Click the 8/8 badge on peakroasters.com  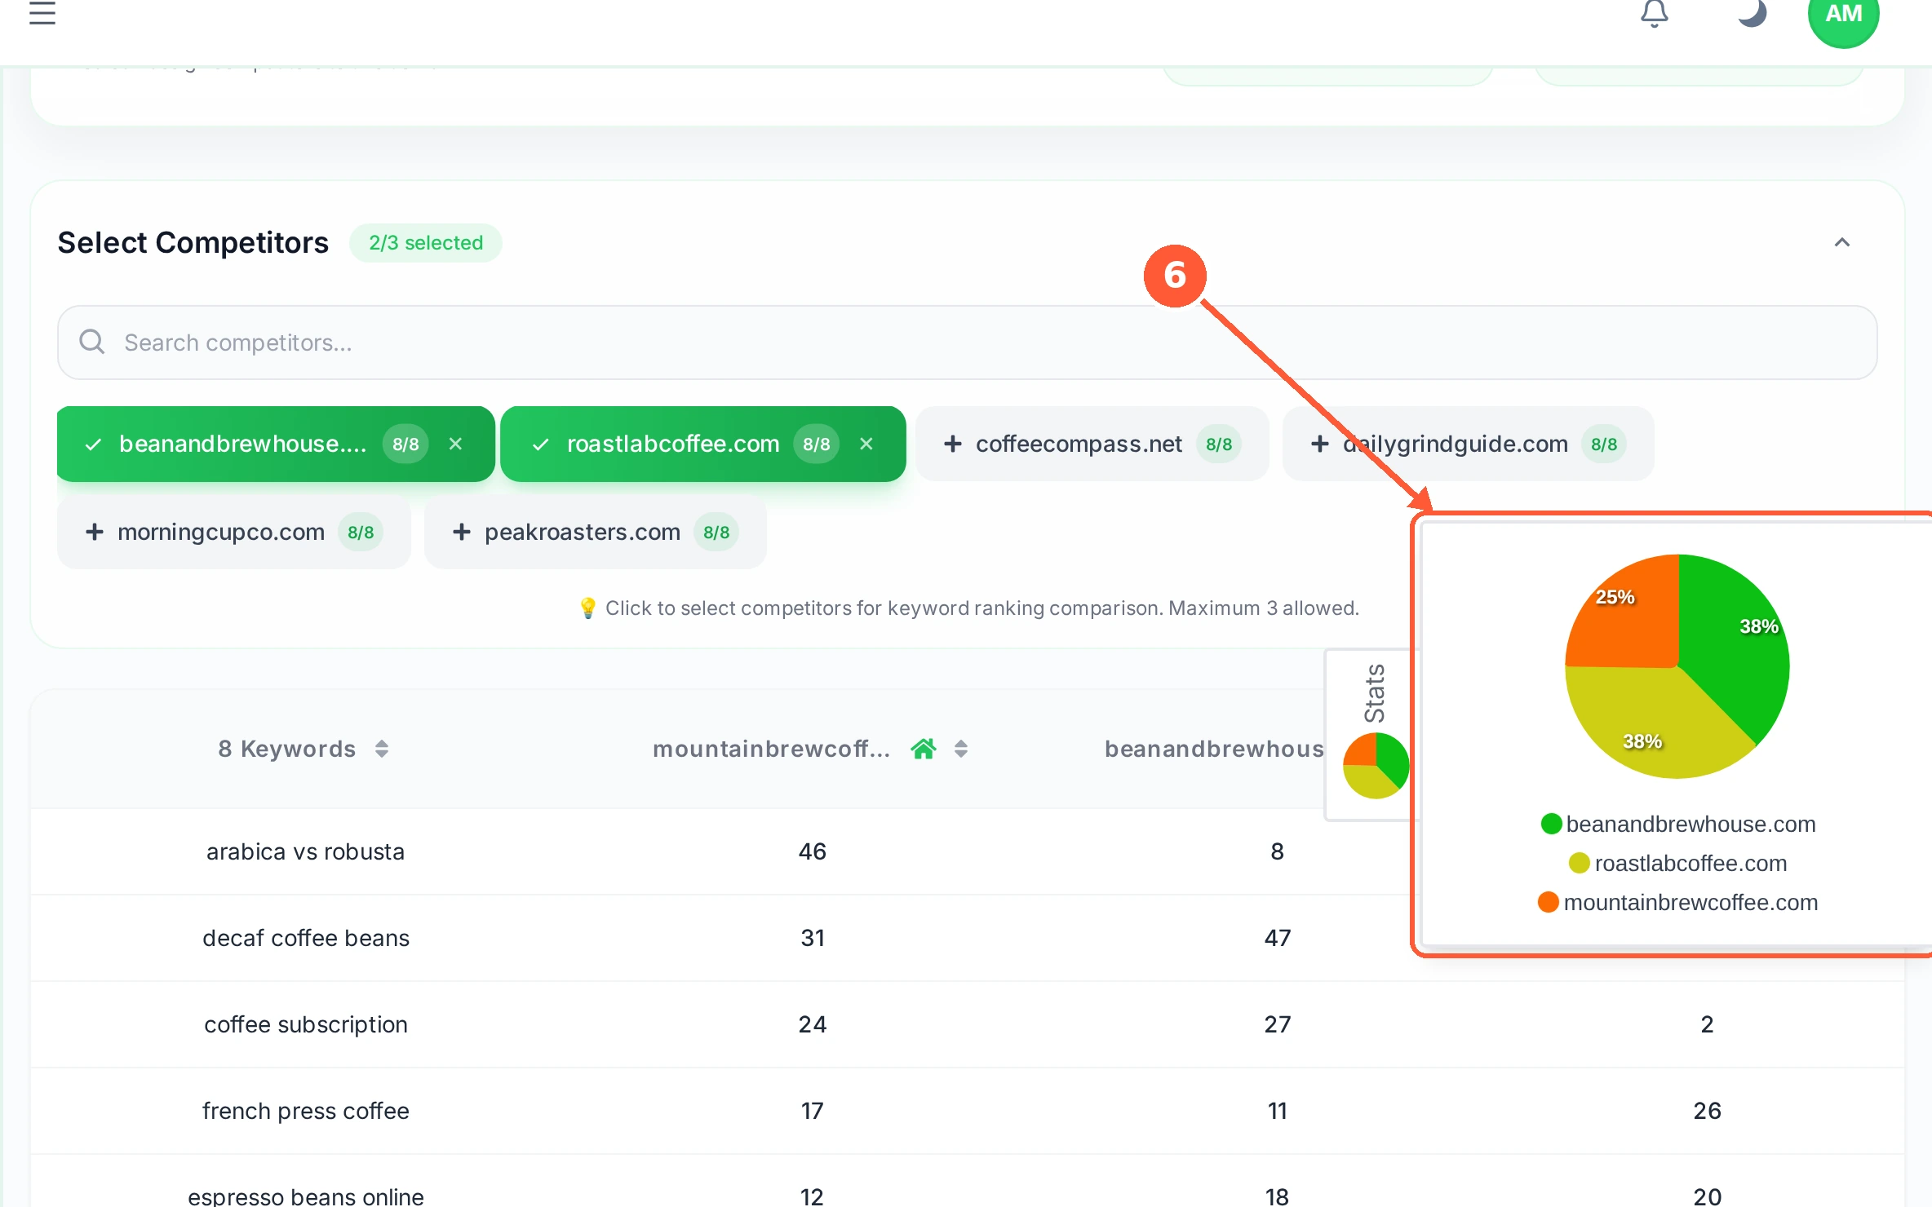716,533
